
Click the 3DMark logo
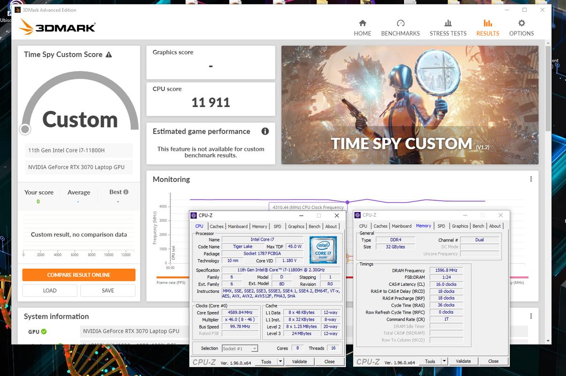(x=57, y=27)
